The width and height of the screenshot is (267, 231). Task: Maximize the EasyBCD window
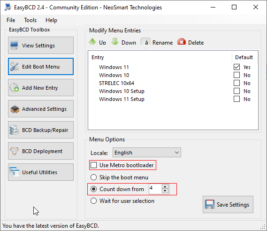(x=234, y=7)
